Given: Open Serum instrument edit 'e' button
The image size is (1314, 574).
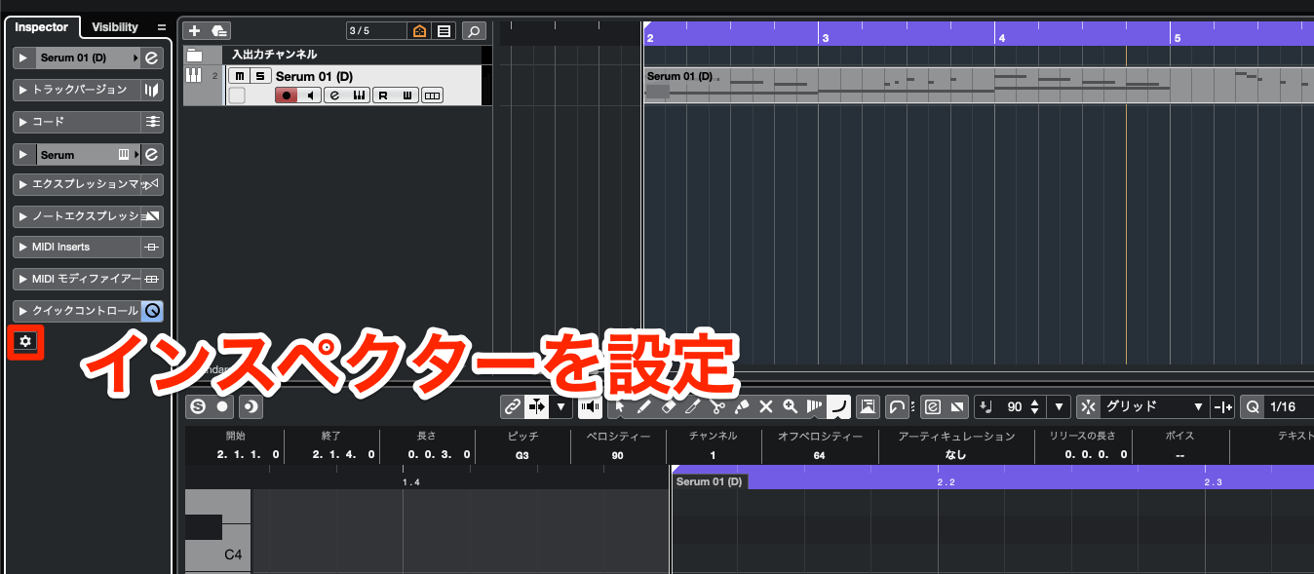Looking at the screenshot, I should coord(152,154).
